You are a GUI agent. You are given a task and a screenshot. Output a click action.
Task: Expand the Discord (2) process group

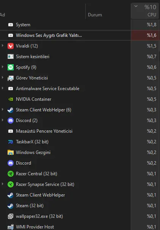pos(3,120)
